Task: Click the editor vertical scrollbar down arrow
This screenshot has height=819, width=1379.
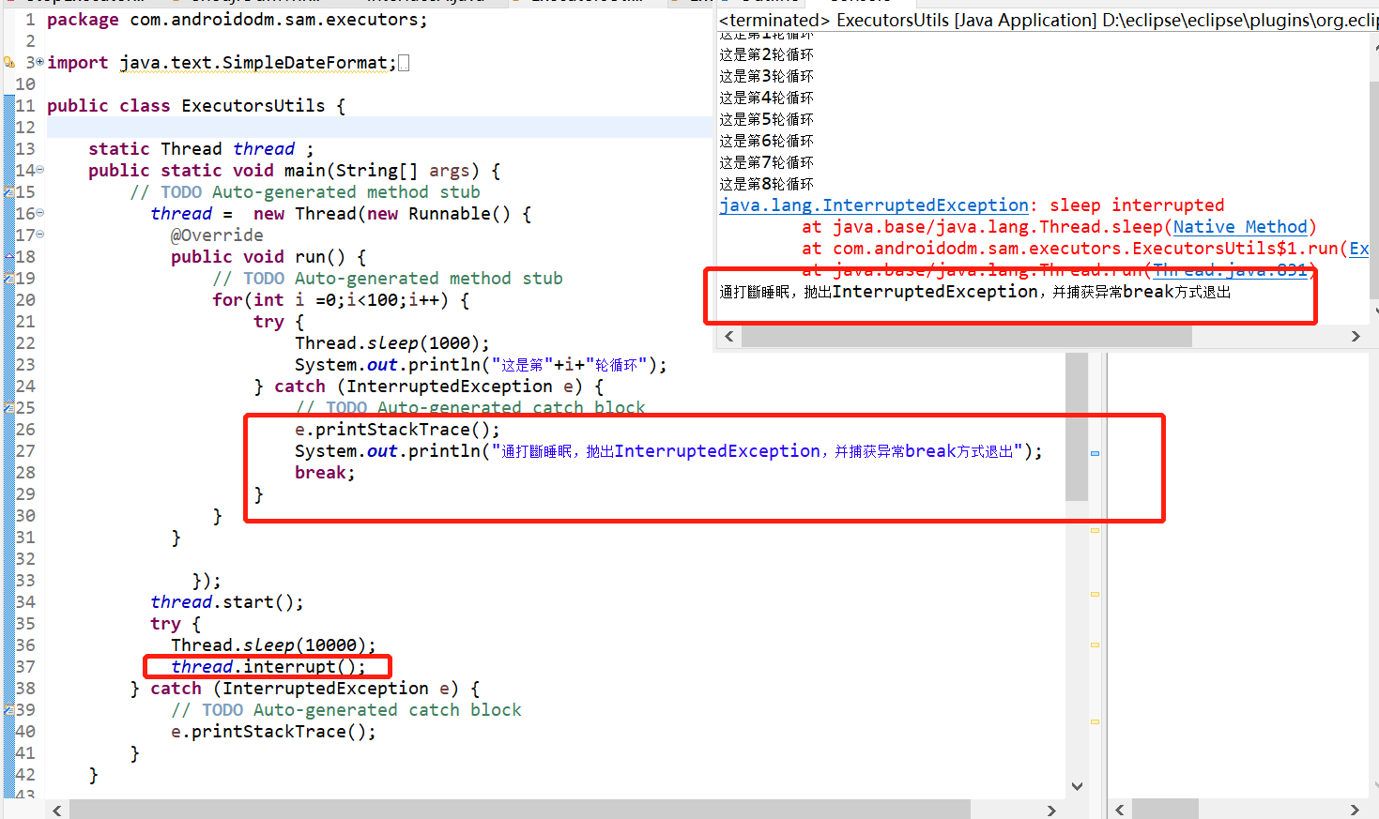Action: 1077,786
